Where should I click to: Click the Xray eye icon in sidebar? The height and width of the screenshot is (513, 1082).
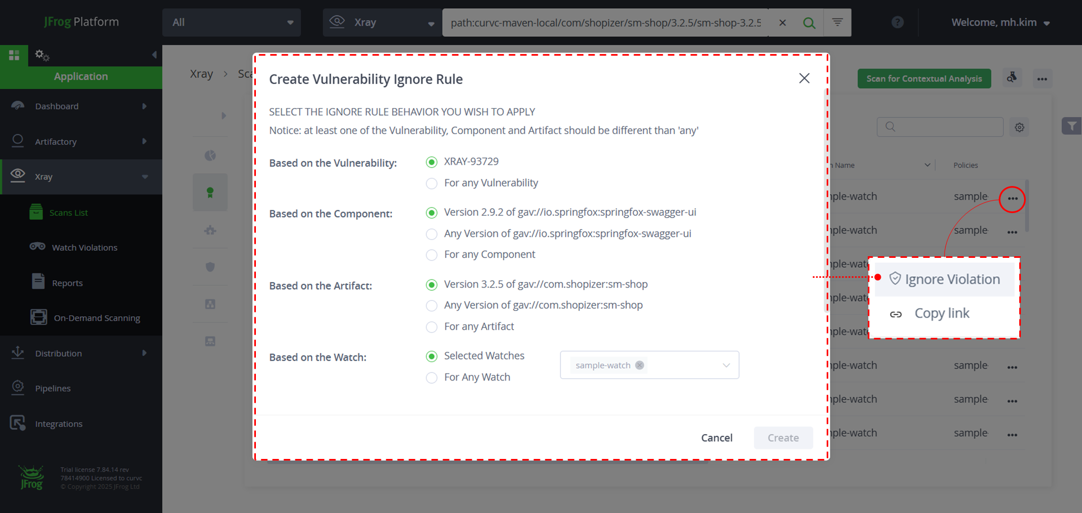click(18, 175)
